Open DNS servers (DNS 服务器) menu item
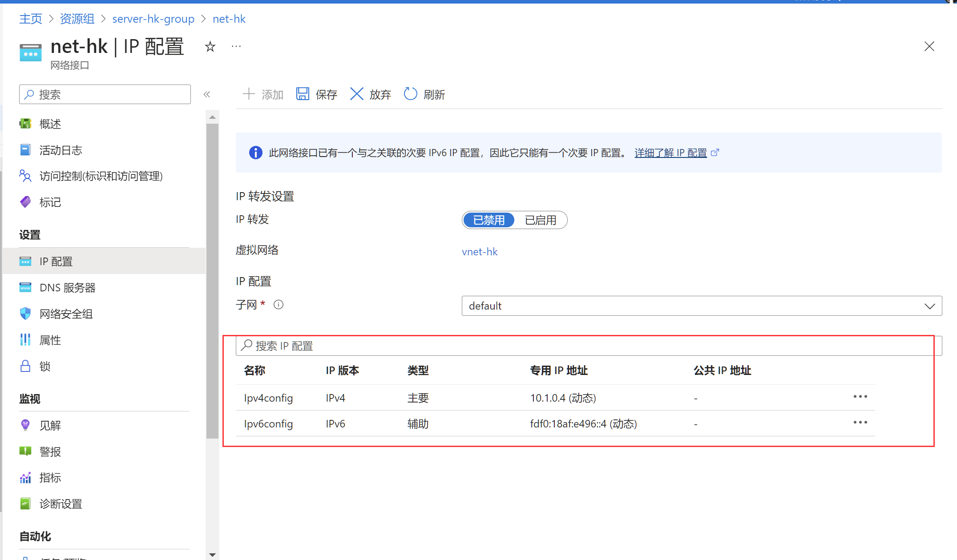This screenshot has width=957, height=560. click(x=67, y=288)
